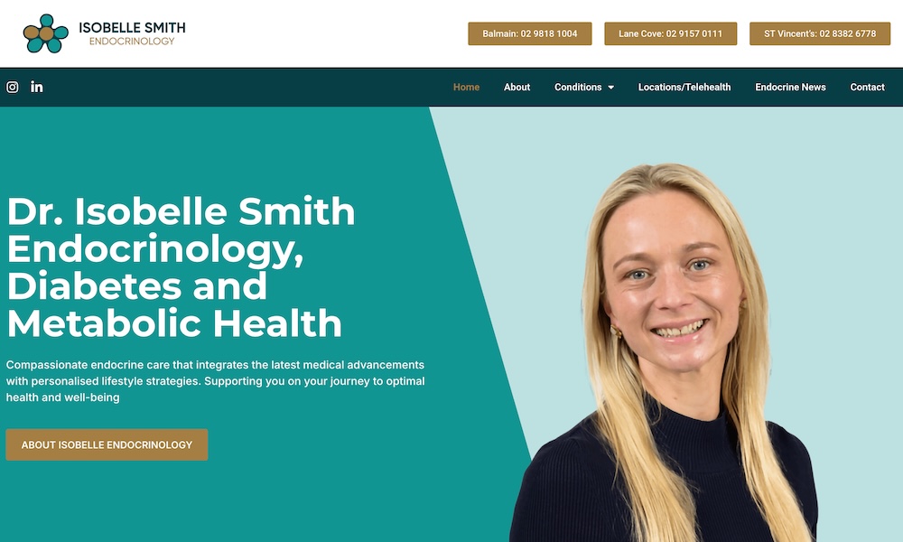Screen dimensions: 903x542
Task: Click the compassionate endocrine care paragraph
Action: (x=216, y=380)
